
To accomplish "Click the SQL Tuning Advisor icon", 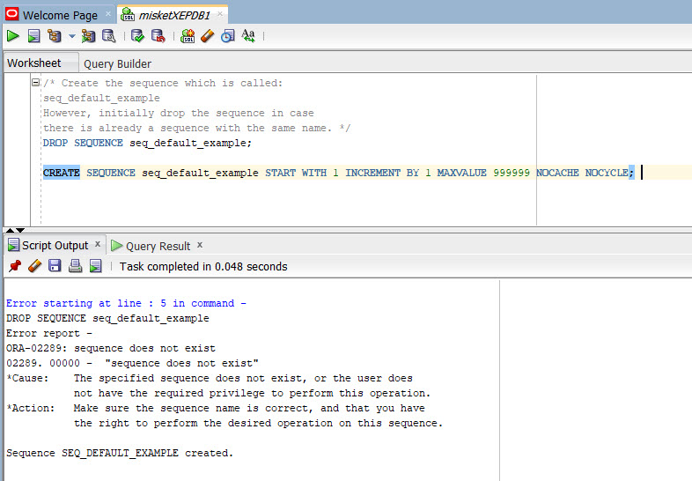I will point(108,36).
